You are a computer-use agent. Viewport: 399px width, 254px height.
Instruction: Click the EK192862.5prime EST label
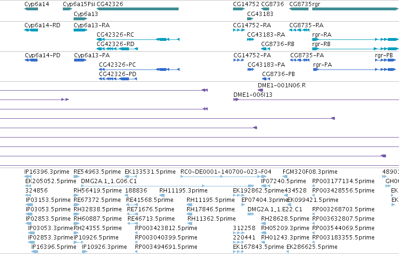pyautogui.click(x=258, y=190)
